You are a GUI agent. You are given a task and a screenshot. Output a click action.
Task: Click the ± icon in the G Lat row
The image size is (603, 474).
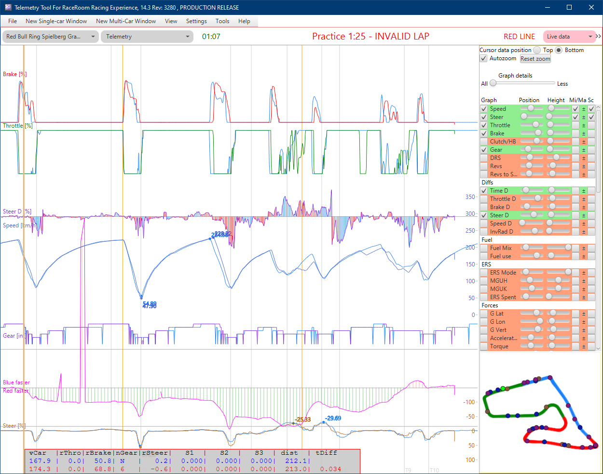coord(583,314)
